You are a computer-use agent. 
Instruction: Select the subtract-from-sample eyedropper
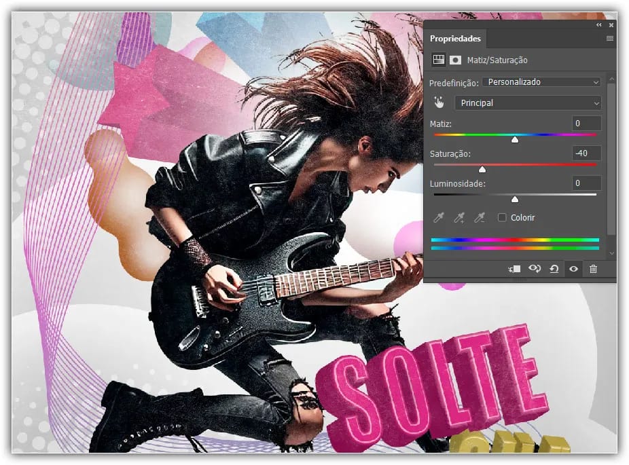pos(480,218)
